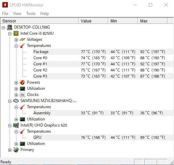
Task: Click the Intel Core i5 8250U CPU chip icon
Action: click(x=16, y=33)
